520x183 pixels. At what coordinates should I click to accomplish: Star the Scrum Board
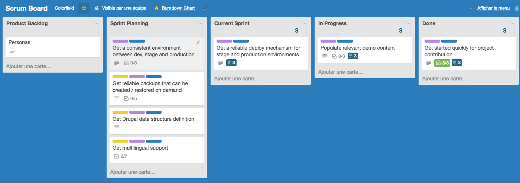pyautogui.click(x=84, y=8)
